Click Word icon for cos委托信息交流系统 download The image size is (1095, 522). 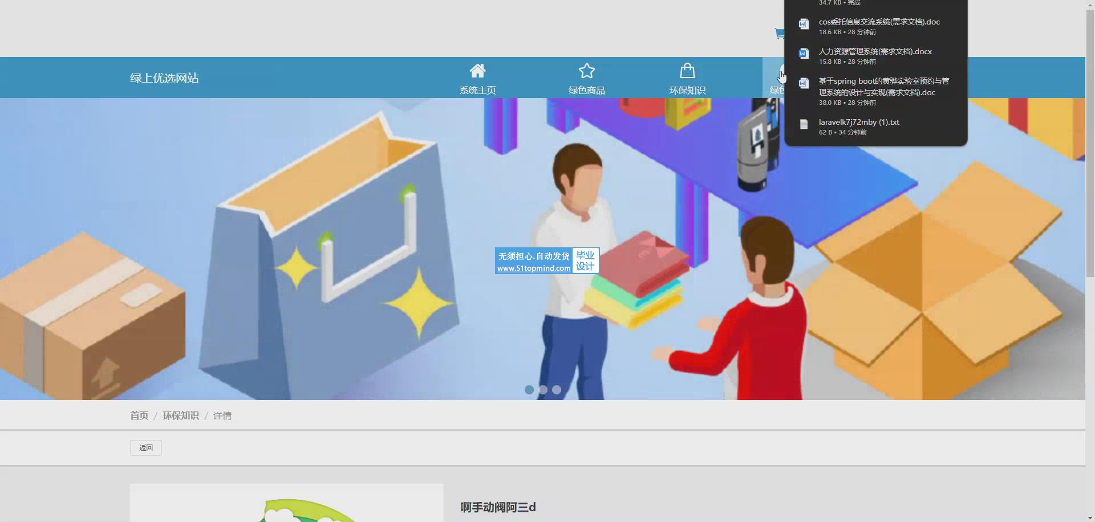(x=804, y=24)
